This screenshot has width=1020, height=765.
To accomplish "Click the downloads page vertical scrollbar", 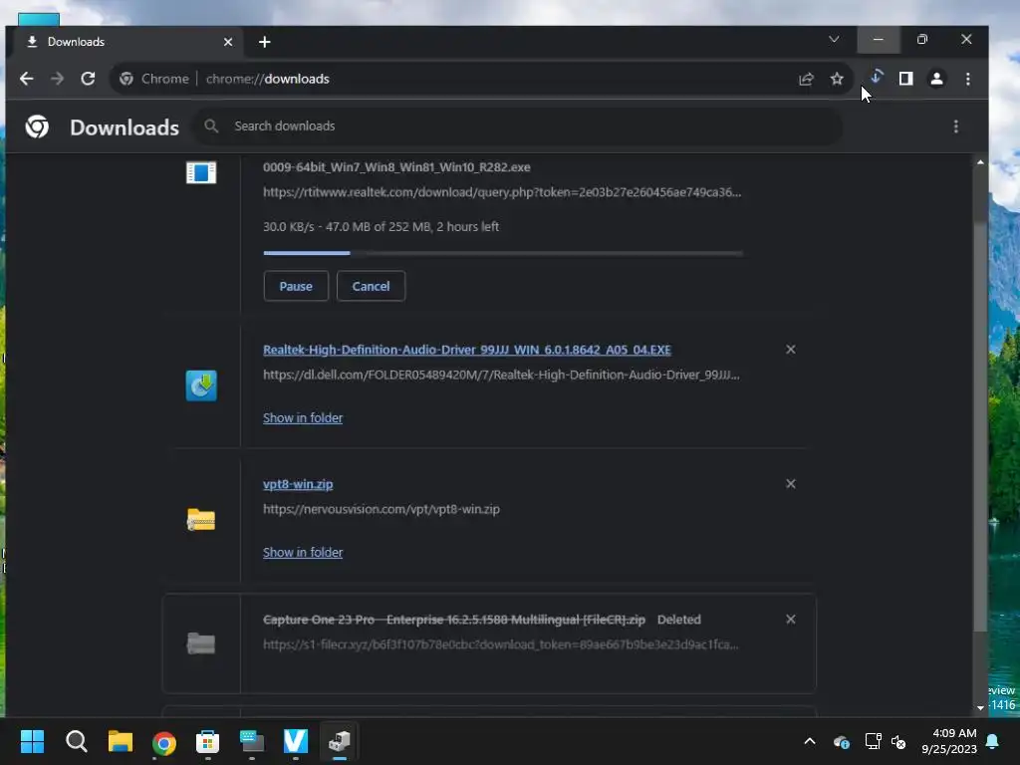I will (x=980, y=426).
